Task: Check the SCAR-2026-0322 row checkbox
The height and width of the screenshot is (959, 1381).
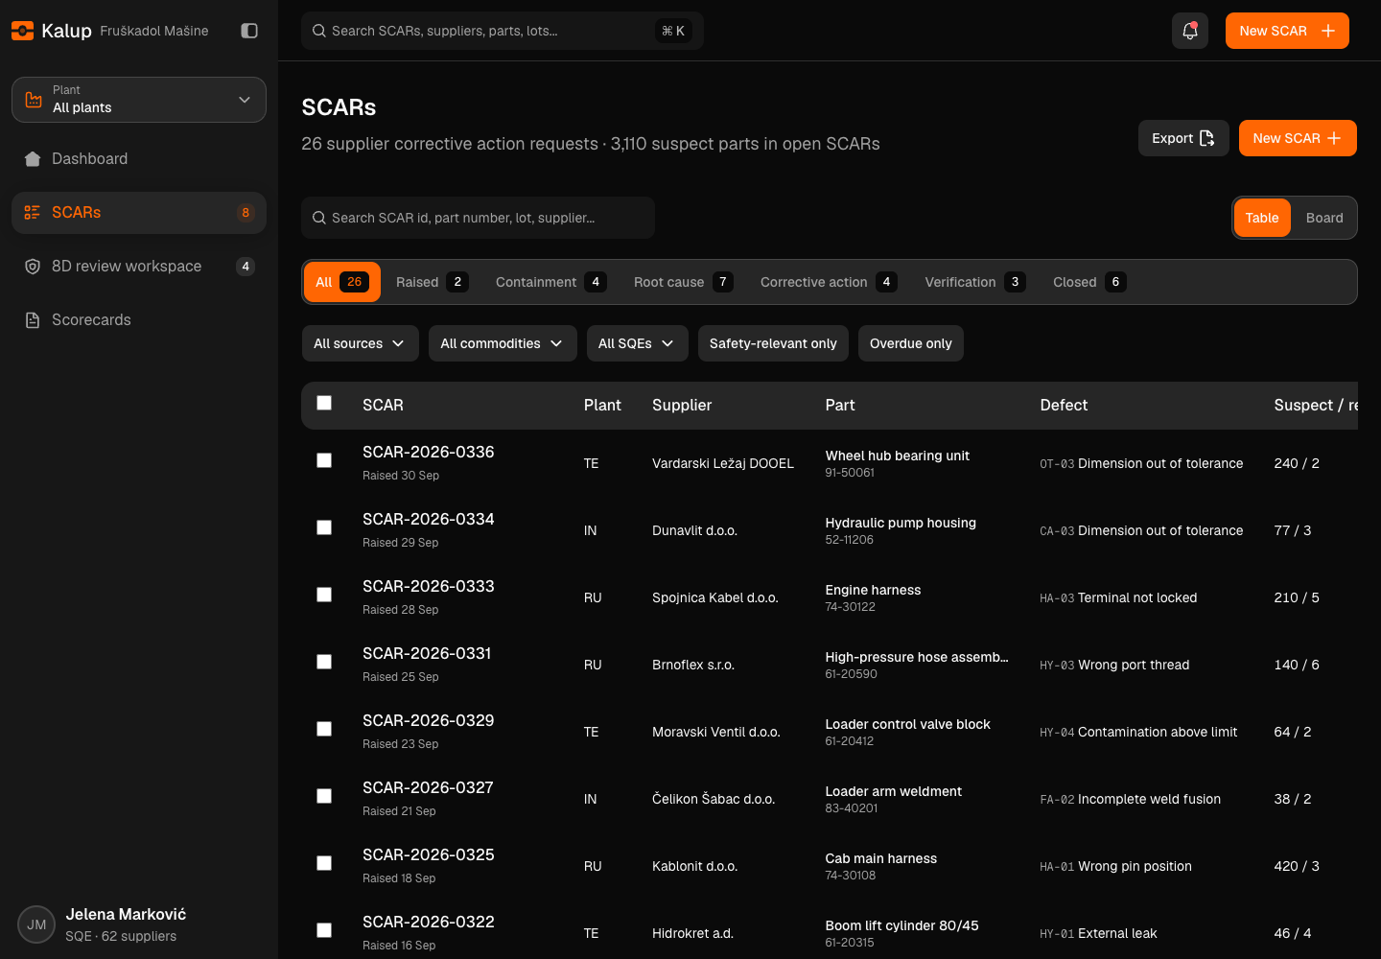Action: [324, 930]
